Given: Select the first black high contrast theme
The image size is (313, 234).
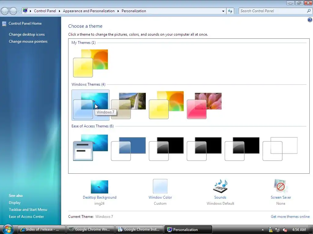Looking at the screenshot, I should click(166, 149).
